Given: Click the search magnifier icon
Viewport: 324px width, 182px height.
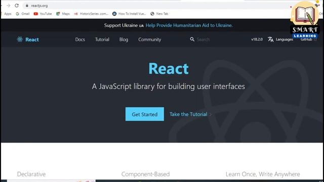Looking at the screenshot, I should tap(192, 39).
